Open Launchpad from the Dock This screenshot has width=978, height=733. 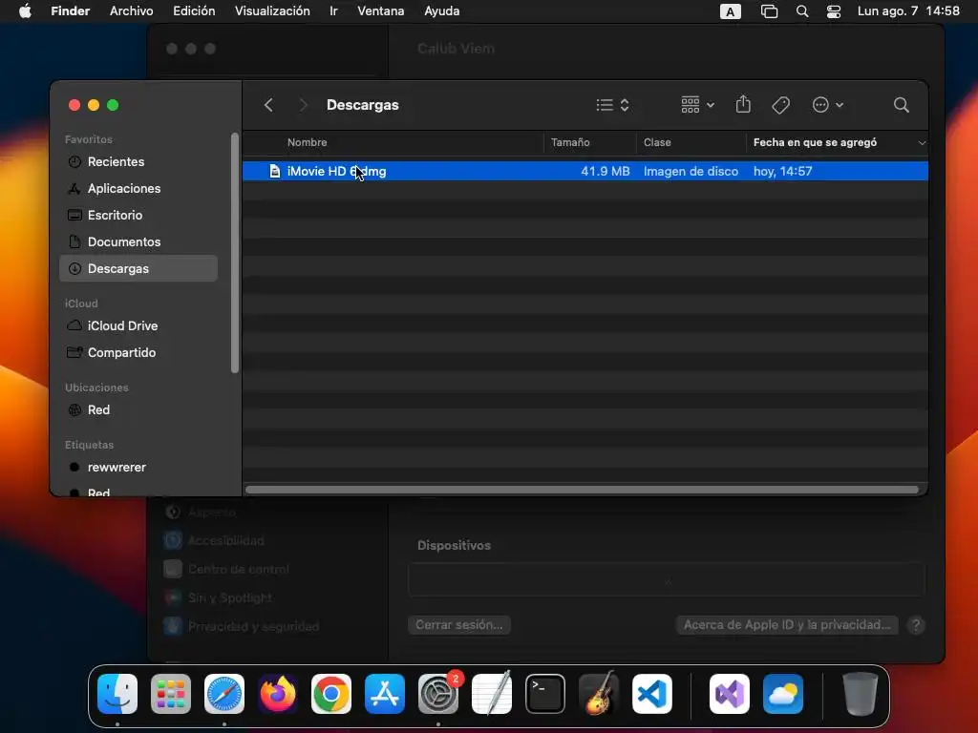tap(171, 694)
